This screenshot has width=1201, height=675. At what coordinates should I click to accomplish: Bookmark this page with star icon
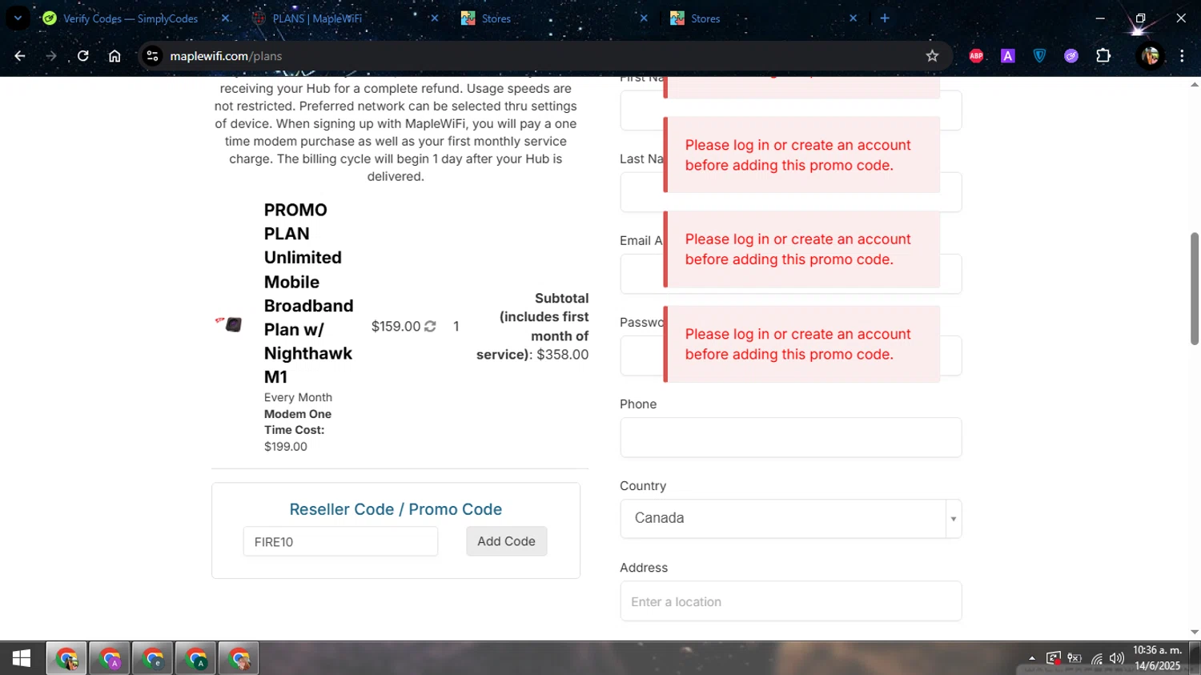click(x=932, y=56)
